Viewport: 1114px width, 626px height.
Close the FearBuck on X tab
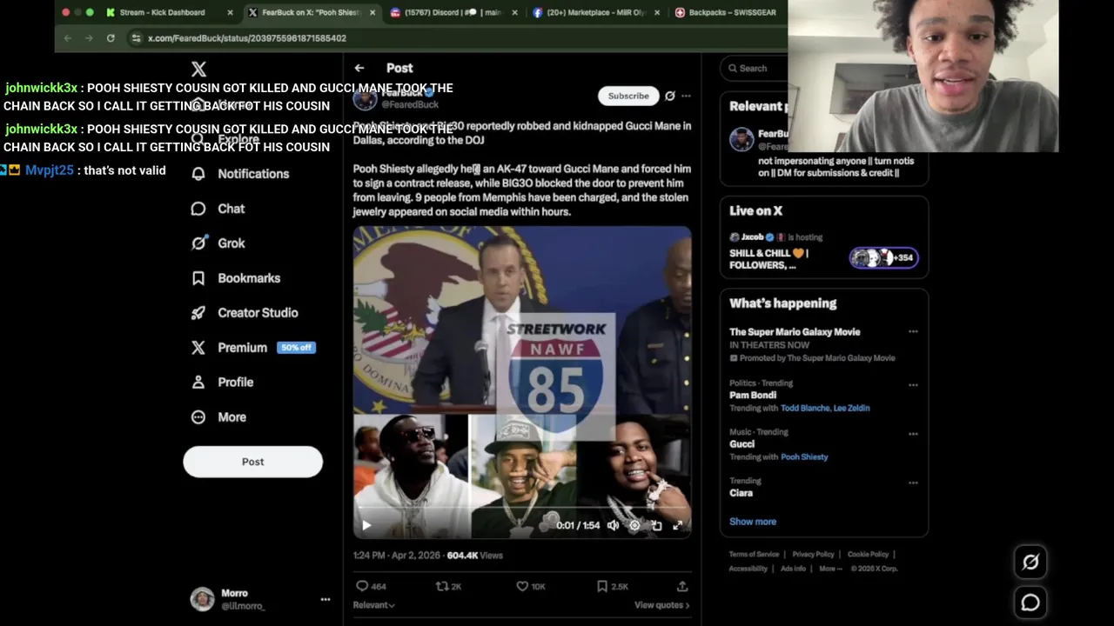(372, 13)
